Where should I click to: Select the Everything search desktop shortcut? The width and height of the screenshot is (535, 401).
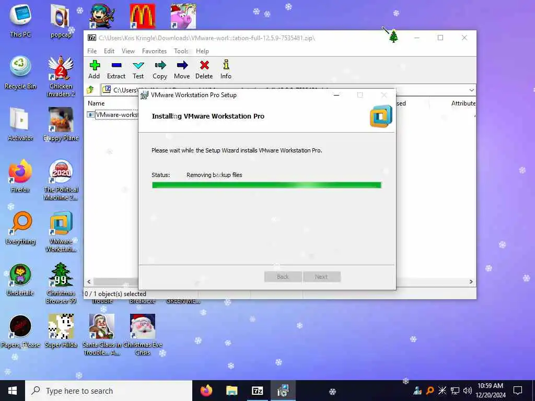[20, 228]
